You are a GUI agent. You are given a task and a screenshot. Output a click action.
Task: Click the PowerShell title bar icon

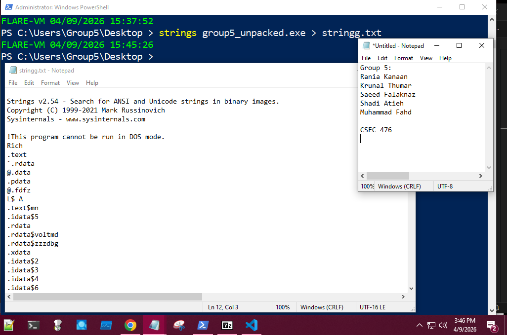(9, 7)
